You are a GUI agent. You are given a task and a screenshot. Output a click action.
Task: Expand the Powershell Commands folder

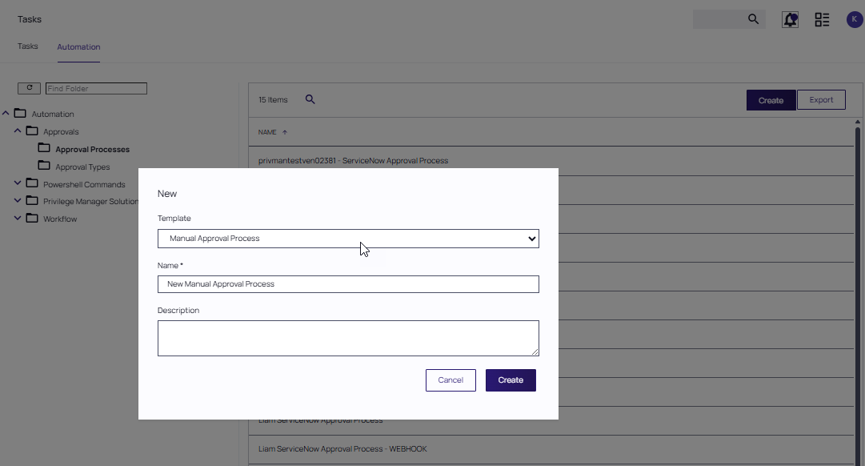tap(18, 183)
